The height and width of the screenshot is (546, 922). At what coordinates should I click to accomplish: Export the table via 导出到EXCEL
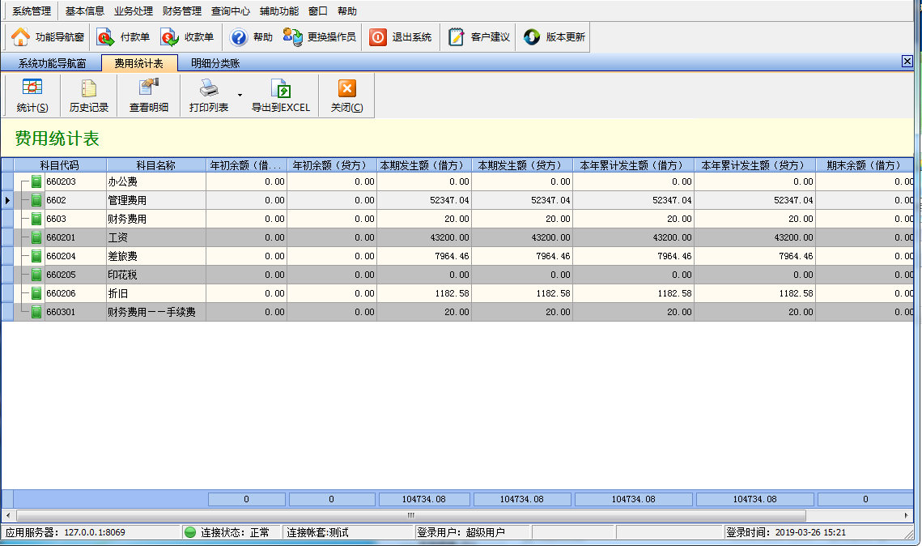pyautogui.click(x=280, y=96)
